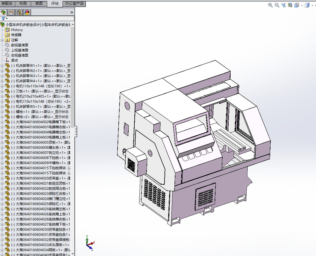Image resolution: width=316 pixels, height=256 pixels.
Task: Select the 前视基准面 plane icon
Action: [7, 45]
